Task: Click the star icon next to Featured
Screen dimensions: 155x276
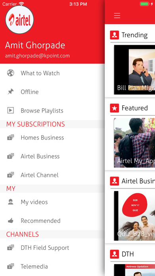Action: [114, 108]
